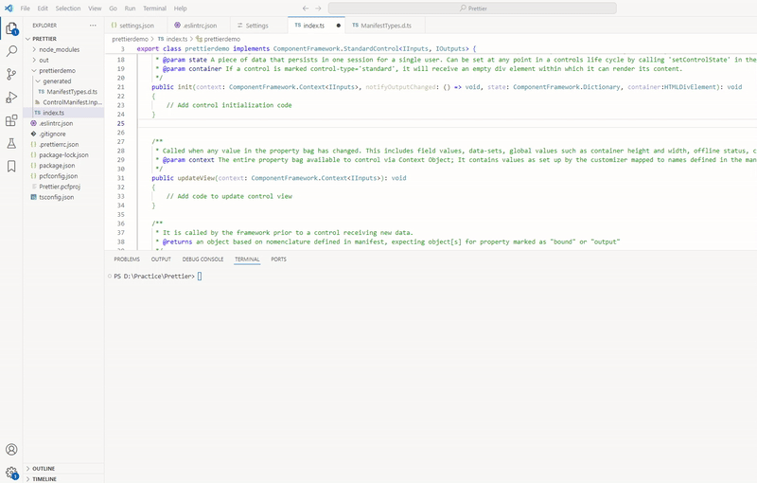Click the Explorer more actions ellipsis
This screenshot has height=483, width=757.
(92, 26)
